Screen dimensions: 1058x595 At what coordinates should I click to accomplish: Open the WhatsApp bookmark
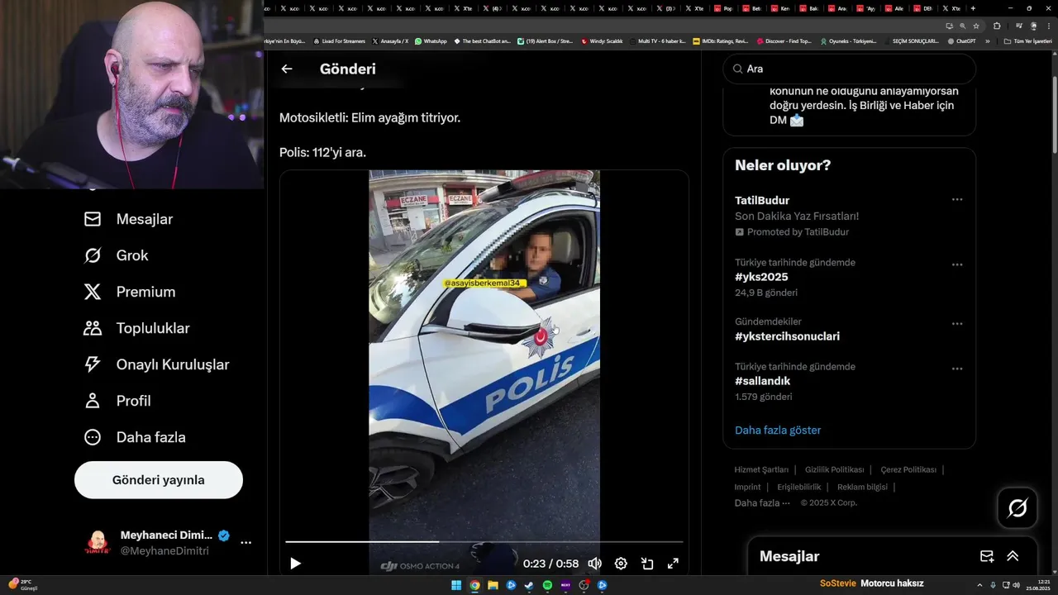pyautogui.click(x=431, y=40)
